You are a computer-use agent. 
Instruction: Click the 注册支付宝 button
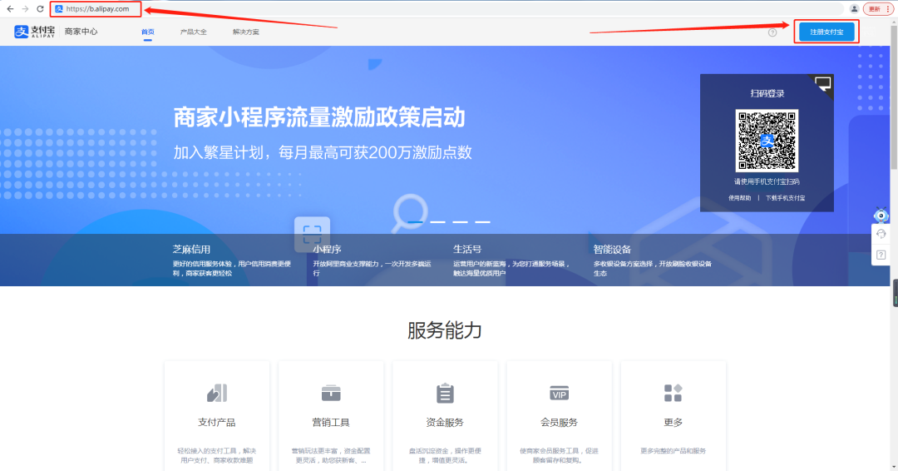tap(826, 32)
